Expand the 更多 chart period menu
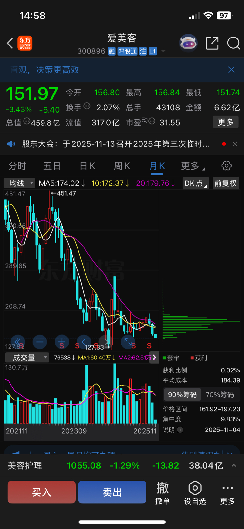244x529 pixels. click(x=193, y=166)
